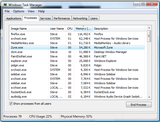Click the scroll up arrow in process list
Image resolution: width=160 pixels, height=122 pixels.
[x=149, y=28]
